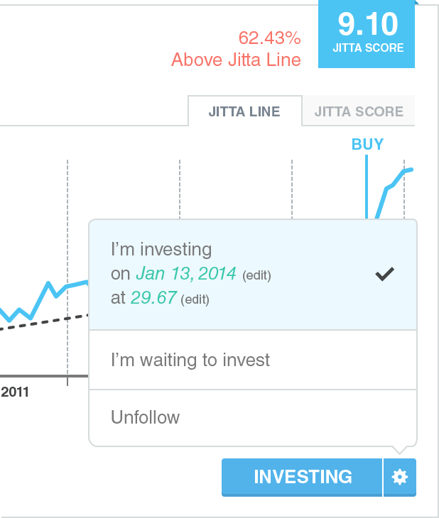Select the I'm investing option
Screen dimensions: 439x518
(x=253, y=275)
